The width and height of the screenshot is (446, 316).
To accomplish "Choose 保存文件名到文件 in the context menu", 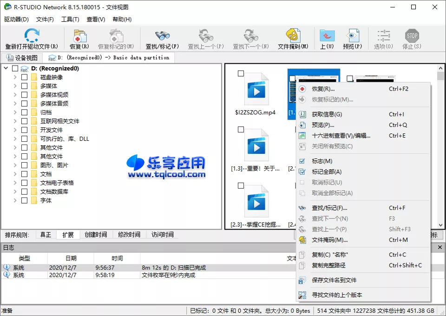I will (363, 280).
